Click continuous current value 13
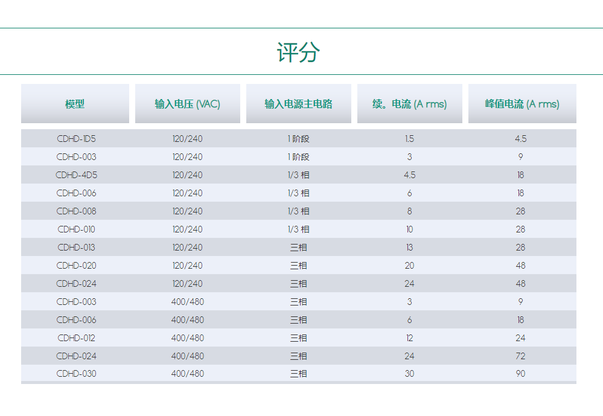Screen dimensions: 603x416 pyautogui.click(x=409, y=248)
